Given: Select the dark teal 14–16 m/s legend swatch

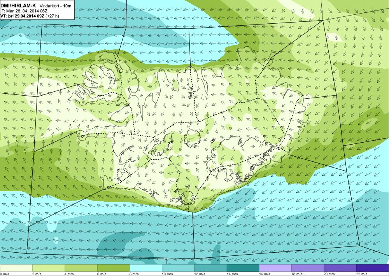Looking at the screenshot, I should pos(243,268).
